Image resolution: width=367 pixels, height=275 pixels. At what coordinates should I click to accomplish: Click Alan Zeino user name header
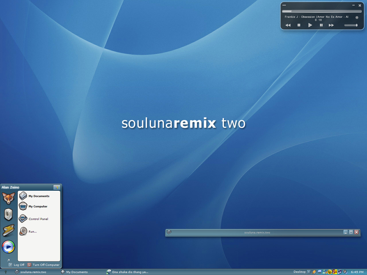click(x=10, y=187)
